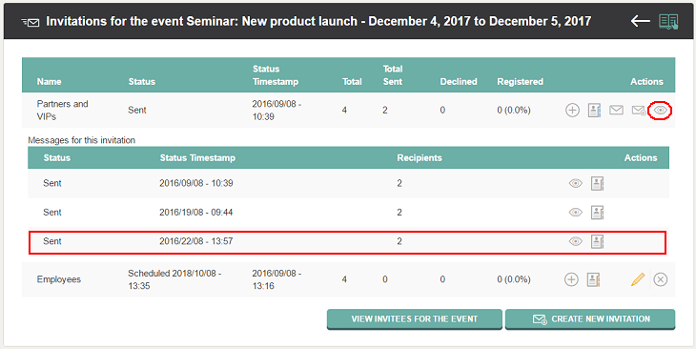Screen dimensions: 696x349
Task: Click Create New Invitation button
Action: 590,319
